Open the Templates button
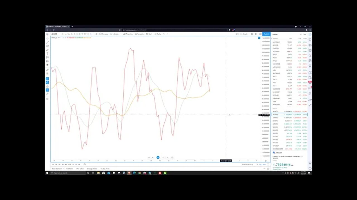Screen dimensions: 357x200 pyautogui.click(x=139, y=34)
